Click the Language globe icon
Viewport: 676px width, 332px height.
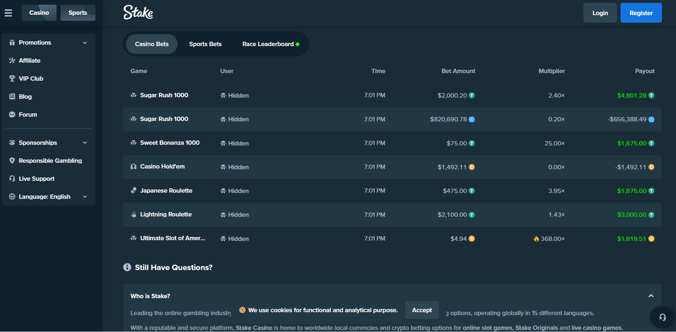tap(12, 197)
